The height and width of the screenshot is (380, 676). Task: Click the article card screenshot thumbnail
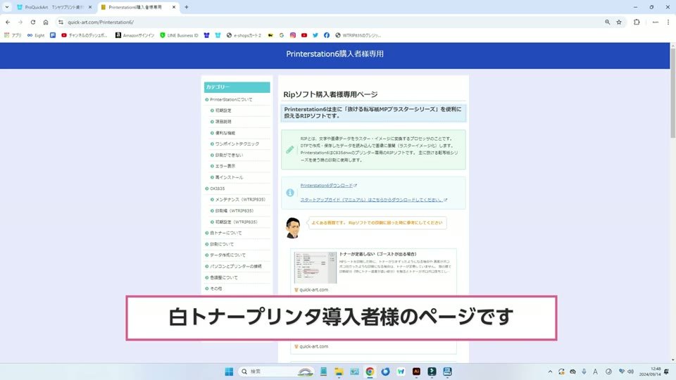[x=315, y=267]
